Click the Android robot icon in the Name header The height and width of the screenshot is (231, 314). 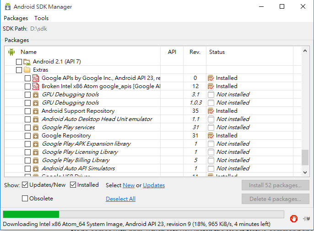(x=11, y=52)
